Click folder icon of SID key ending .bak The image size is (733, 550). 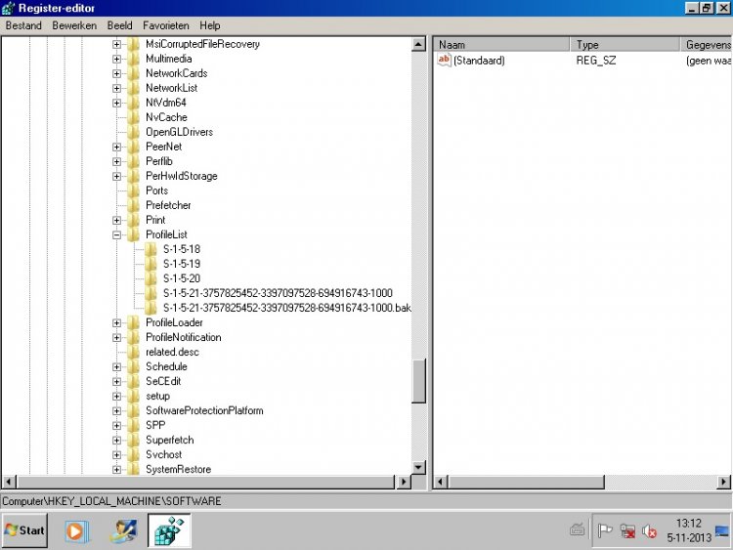(x=151, y=308)
